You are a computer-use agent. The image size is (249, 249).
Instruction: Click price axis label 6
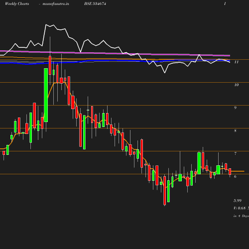[x=235, y=176]
